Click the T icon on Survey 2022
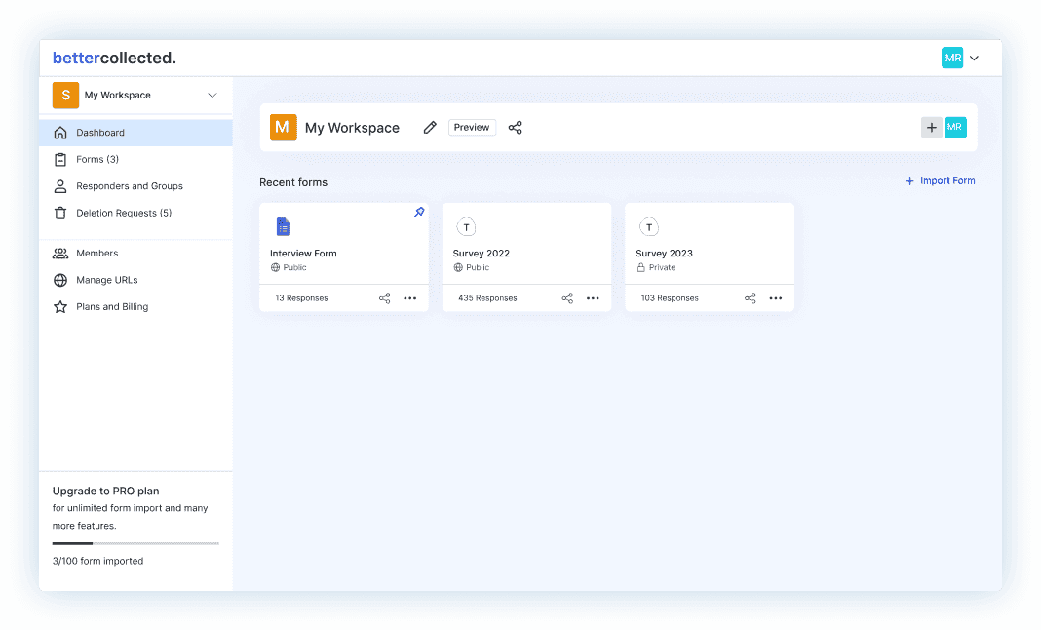The height and width of the screenshot is (630, 1041). [467, 227]
